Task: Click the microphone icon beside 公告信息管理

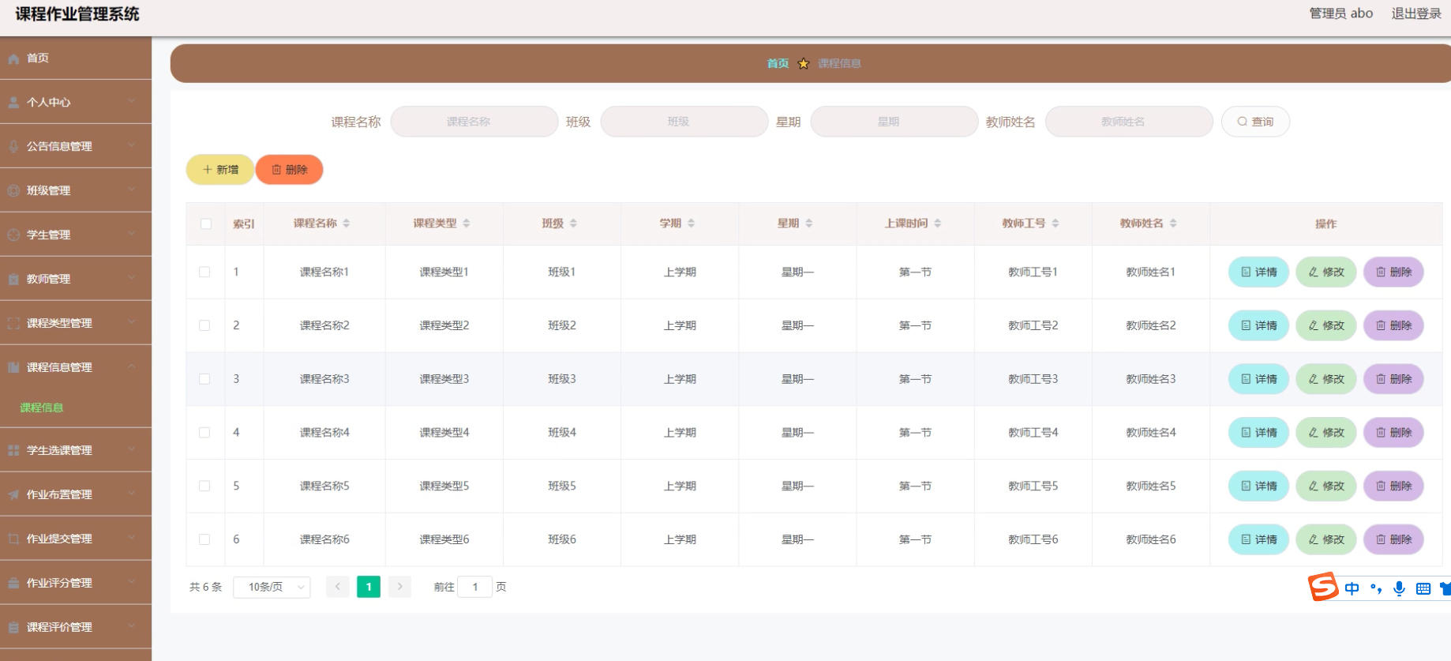Action: [x=13, y=146]
